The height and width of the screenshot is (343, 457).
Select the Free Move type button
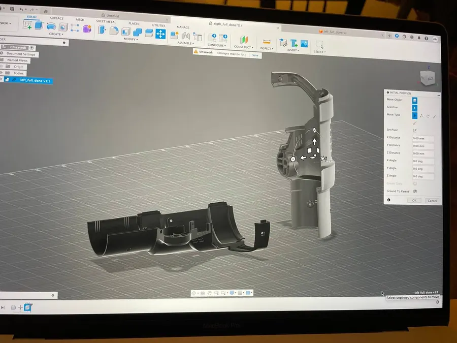pyautogui.click(x=415, y=115)
